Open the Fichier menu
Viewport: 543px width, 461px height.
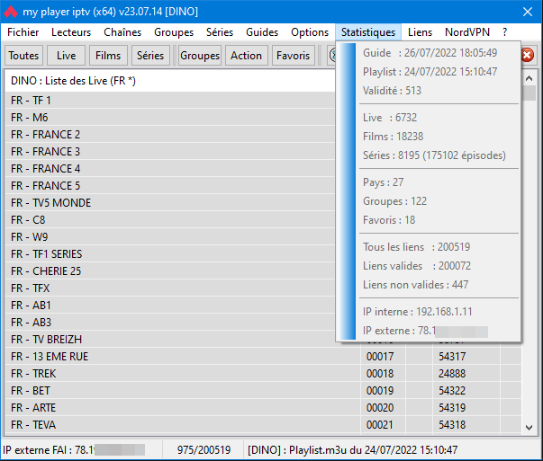[23, 32]
